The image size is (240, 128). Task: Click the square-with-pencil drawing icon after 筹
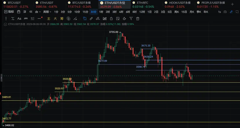pyautogui.click(x=68, y=19)
